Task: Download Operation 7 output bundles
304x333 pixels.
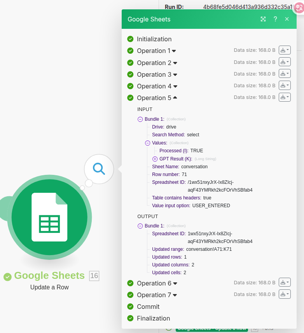Action: coord(285,294)
